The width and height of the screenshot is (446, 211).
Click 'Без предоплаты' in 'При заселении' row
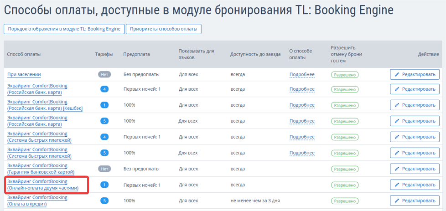pyautogui.click(x=141, y=74)
